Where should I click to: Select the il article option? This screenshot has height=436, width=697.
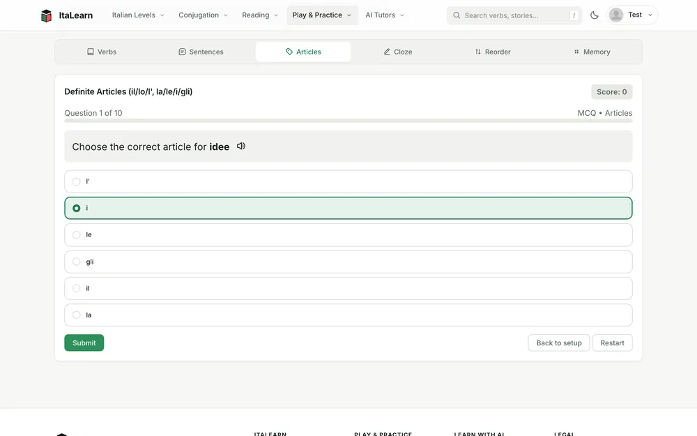point(348,288)
